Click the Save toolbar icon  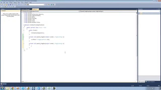click(8, 4)
